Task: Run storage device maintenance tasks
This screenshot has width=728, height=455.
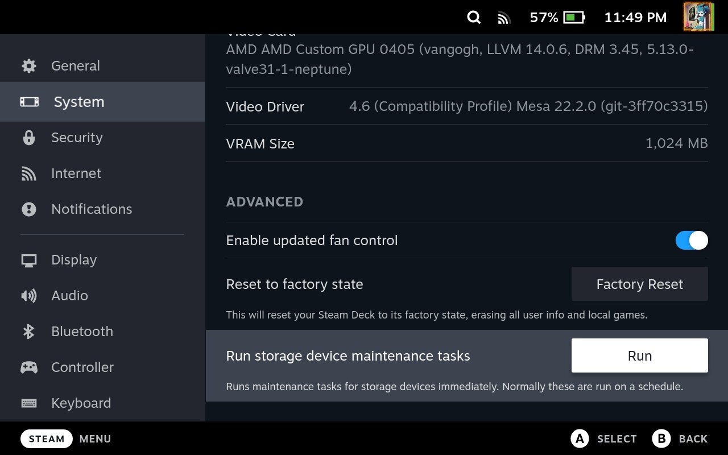Action: point(639,355)
